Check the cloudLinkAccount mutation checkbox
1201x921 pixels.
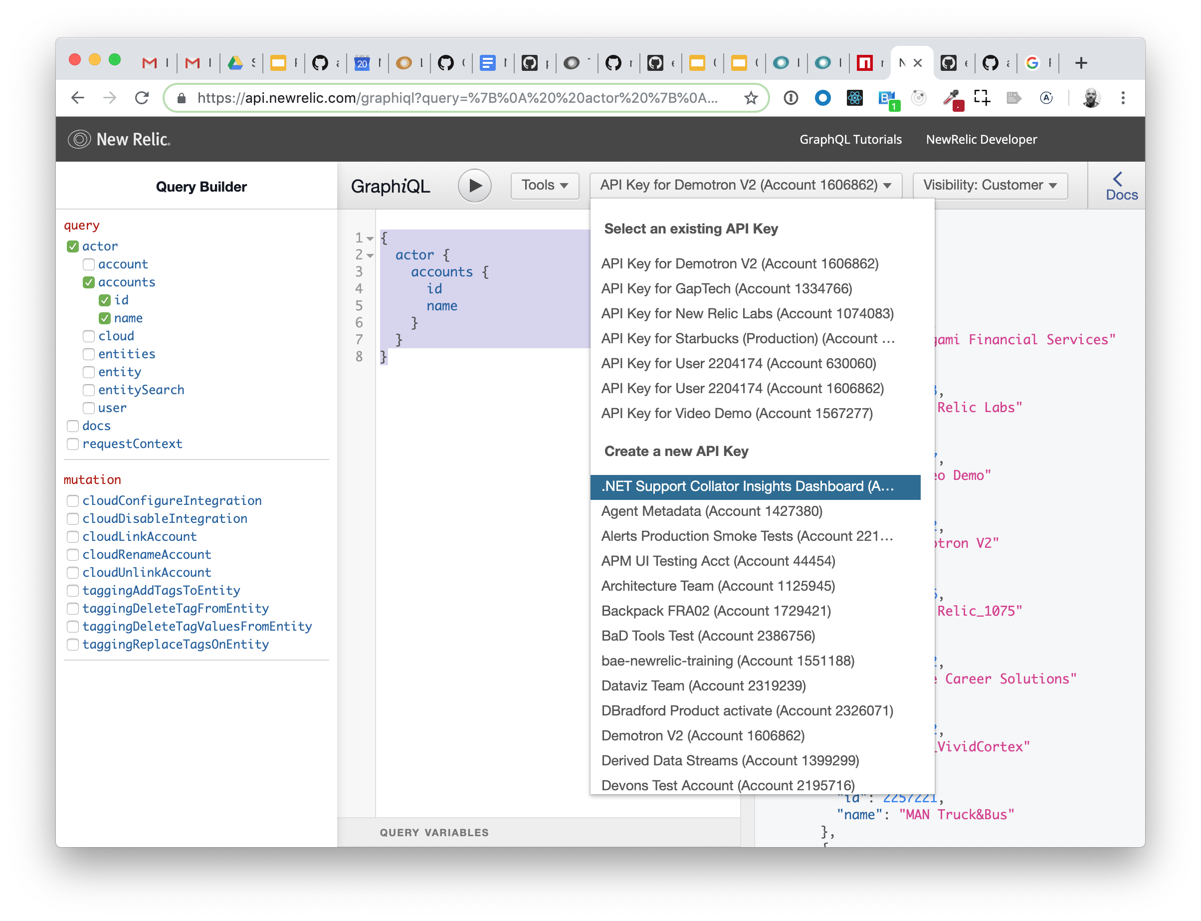tap(73, 537)
